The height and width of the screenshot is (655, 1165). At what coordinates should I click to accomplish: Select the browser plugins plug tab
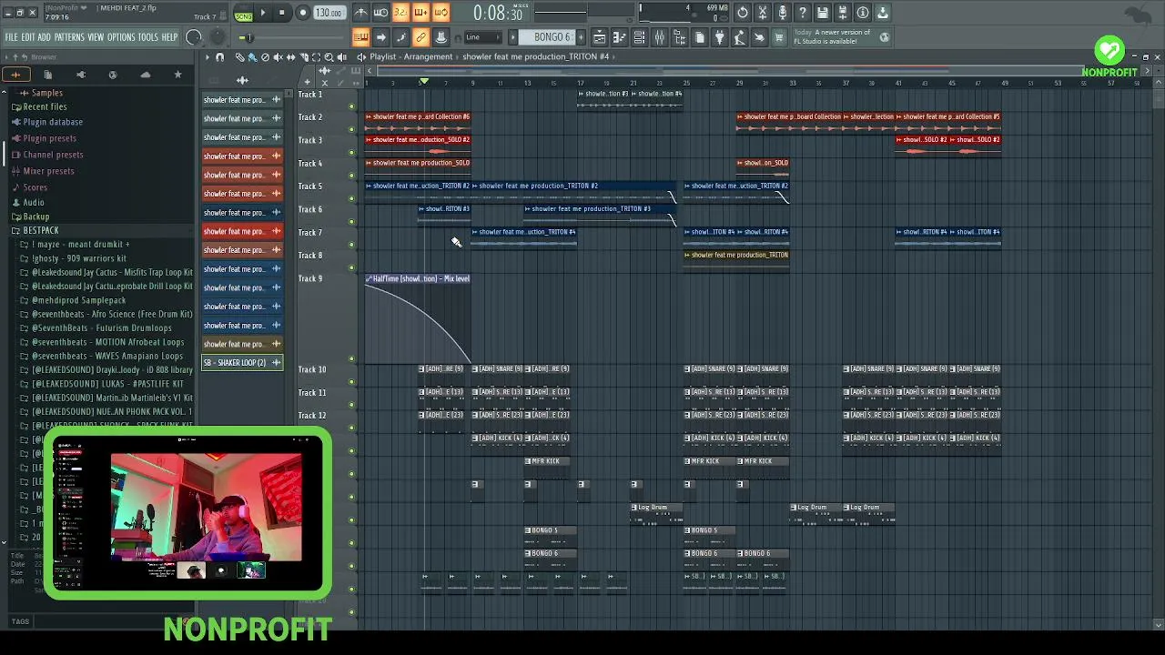80,75
